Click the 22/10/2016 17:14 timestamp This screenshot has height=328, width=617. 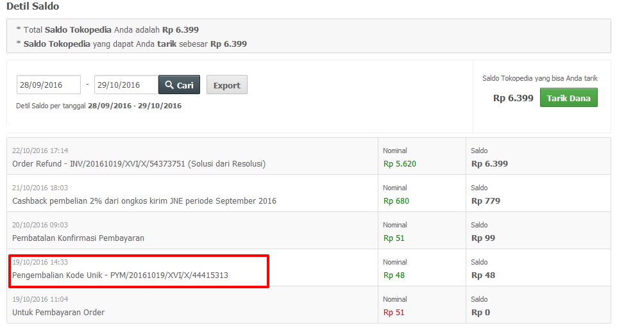[x=40, y=151]
